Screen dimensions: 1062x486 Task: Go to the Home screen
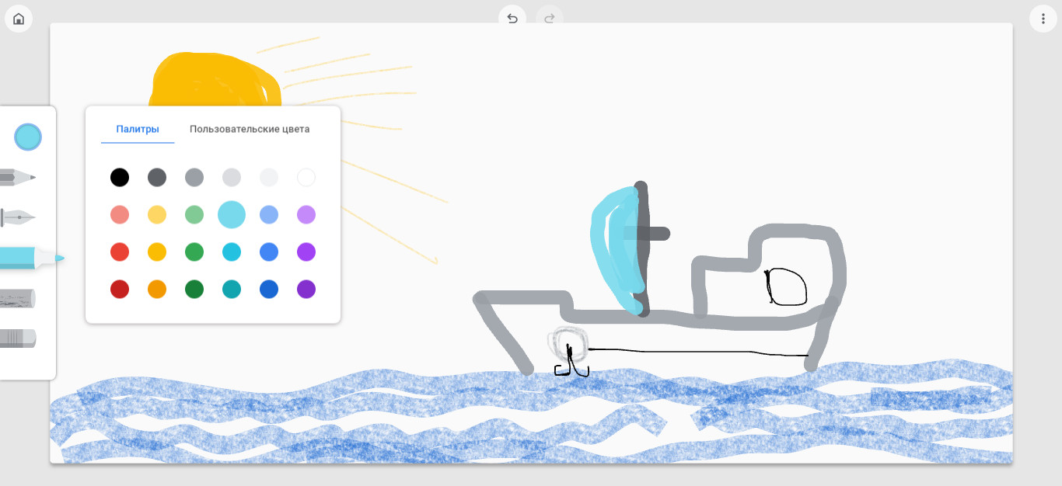[x=19, y=19]
